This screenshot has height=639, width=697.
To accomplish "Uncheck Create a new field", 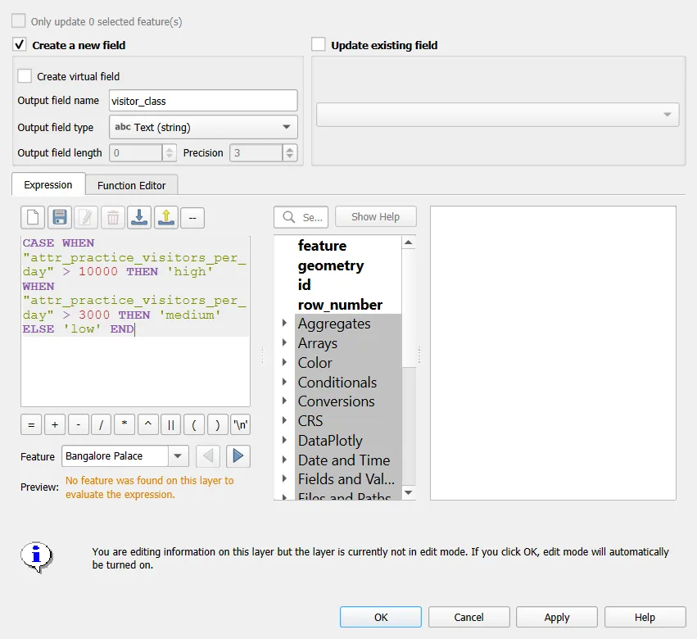I will coord(19,45).
